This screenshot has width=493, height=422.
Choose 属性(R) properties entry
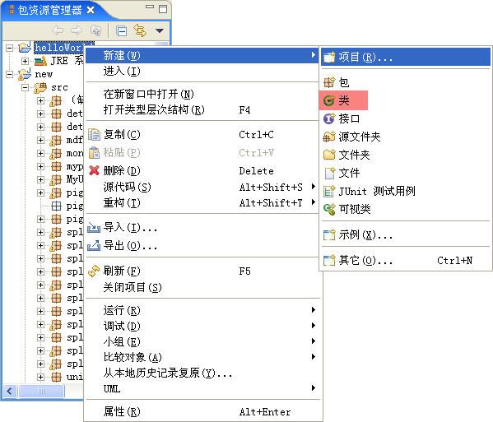click(x=202, y=411)
